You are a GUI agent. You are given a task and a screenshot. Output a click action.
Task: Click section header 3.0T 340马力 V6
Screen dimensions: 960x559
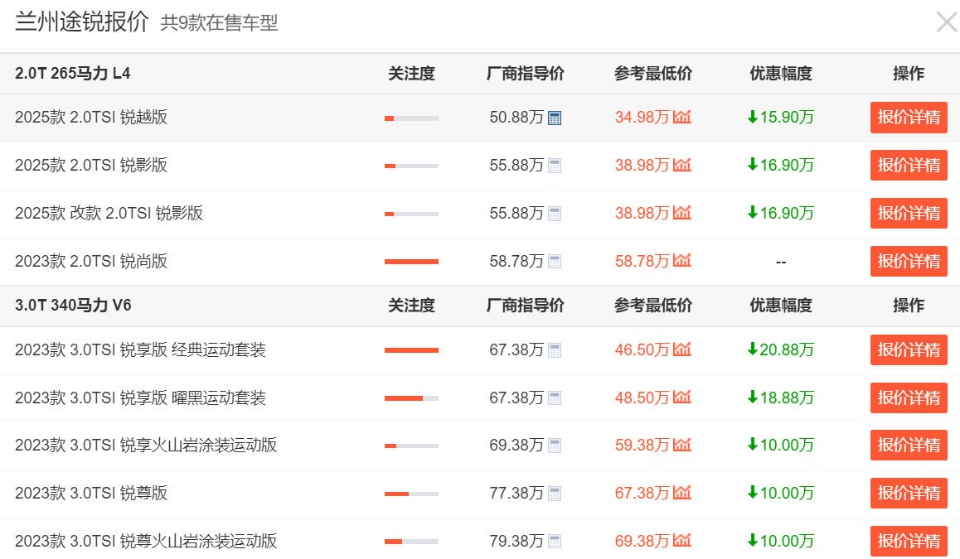(x=74, y=306)
